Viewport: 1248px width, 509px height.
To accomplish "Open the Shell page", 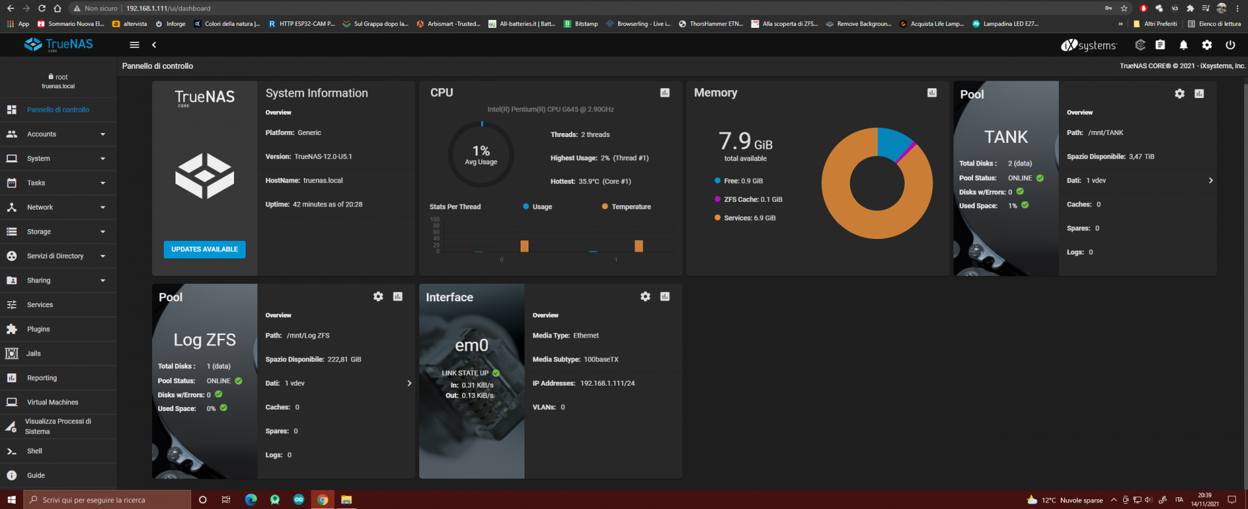I will coord(58,451).
